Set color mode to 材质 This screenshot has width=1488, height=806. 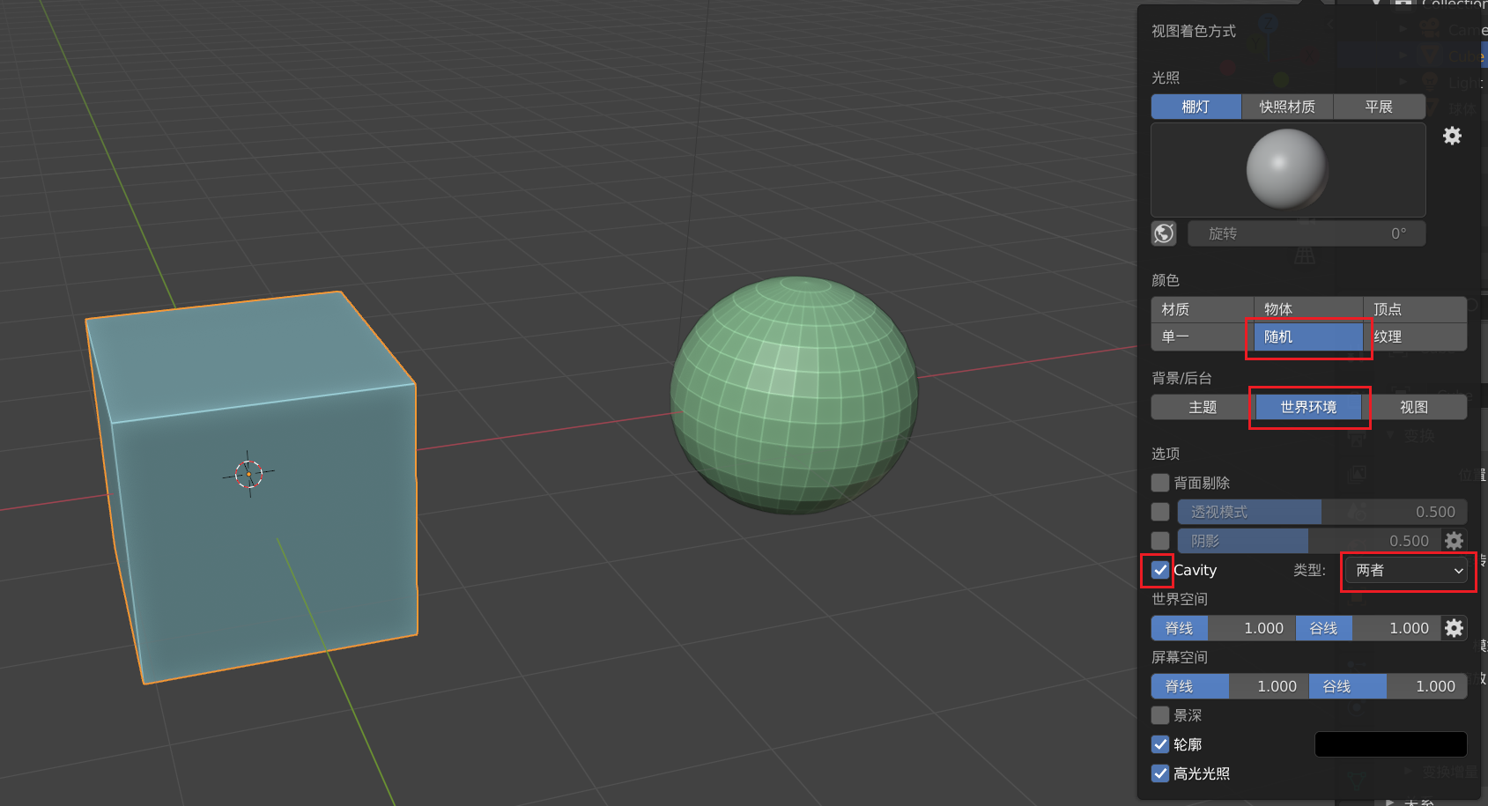[x=1202, y=309]
